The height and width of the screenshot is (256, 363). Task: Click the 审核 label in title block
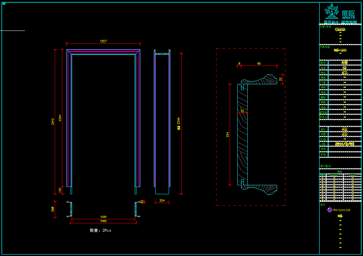click(324, 154)
